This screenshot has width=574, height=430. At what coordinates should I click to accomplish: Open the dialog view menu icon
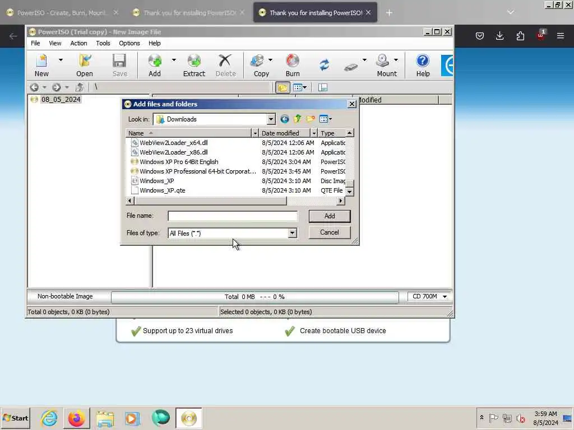tap(326, 119)
